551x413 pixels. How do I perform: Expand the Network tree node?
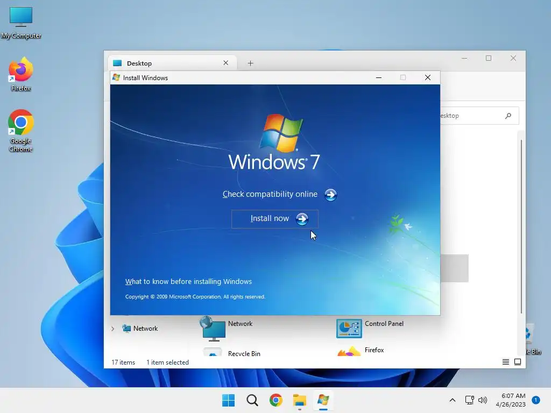point(112,329)
